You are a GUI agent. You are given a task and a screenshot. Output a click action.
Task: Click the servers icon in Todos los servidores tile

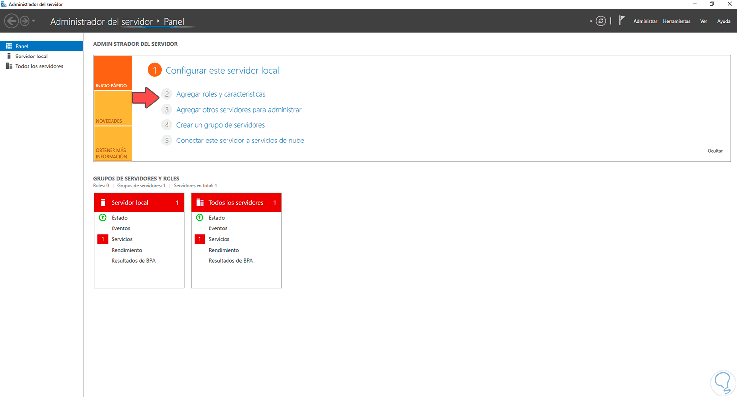(x=200, y=202)
